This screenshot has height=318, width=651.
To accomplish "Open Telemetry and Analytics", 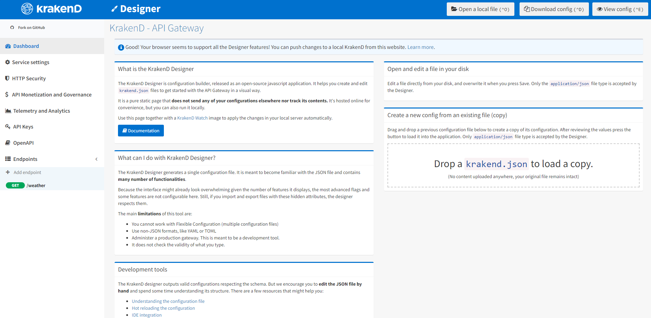I will point(52,111).
